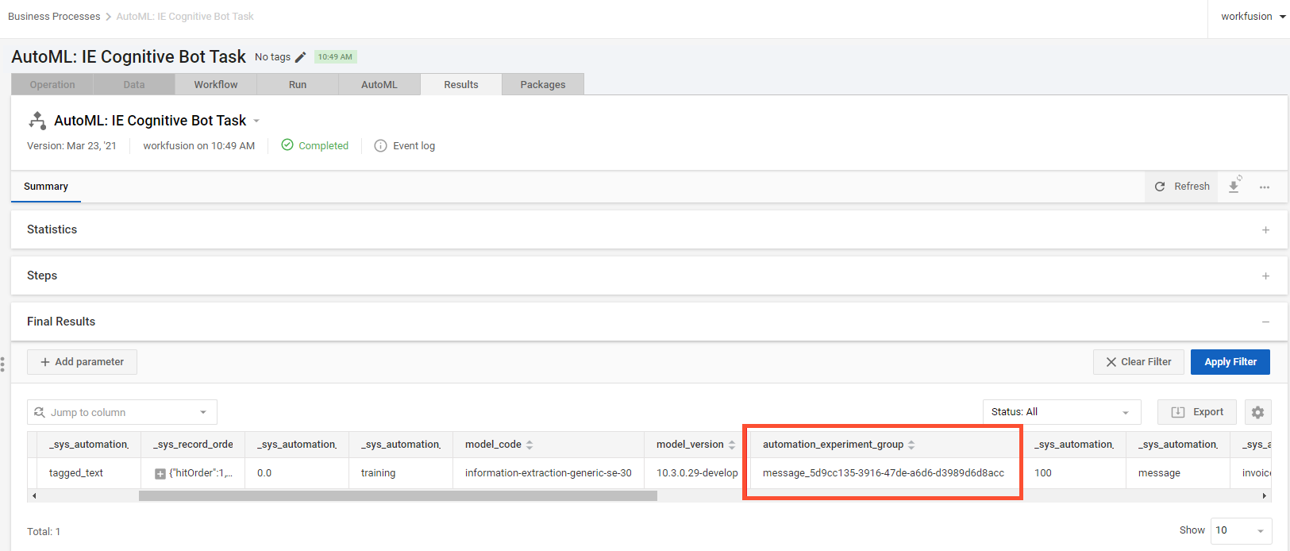This screenshot has height=551, width=1290.
Task: Open the workfusion user menu
Action: (x=1253, y=17)
